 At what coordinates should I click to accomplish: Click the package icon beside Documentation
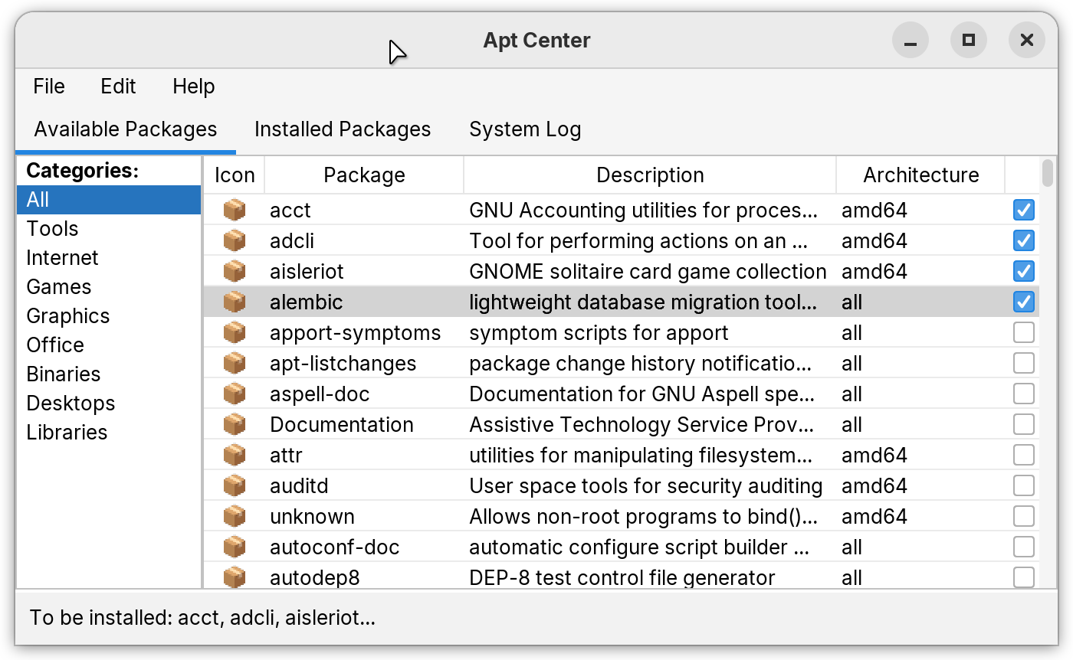[x=235, y=423]
